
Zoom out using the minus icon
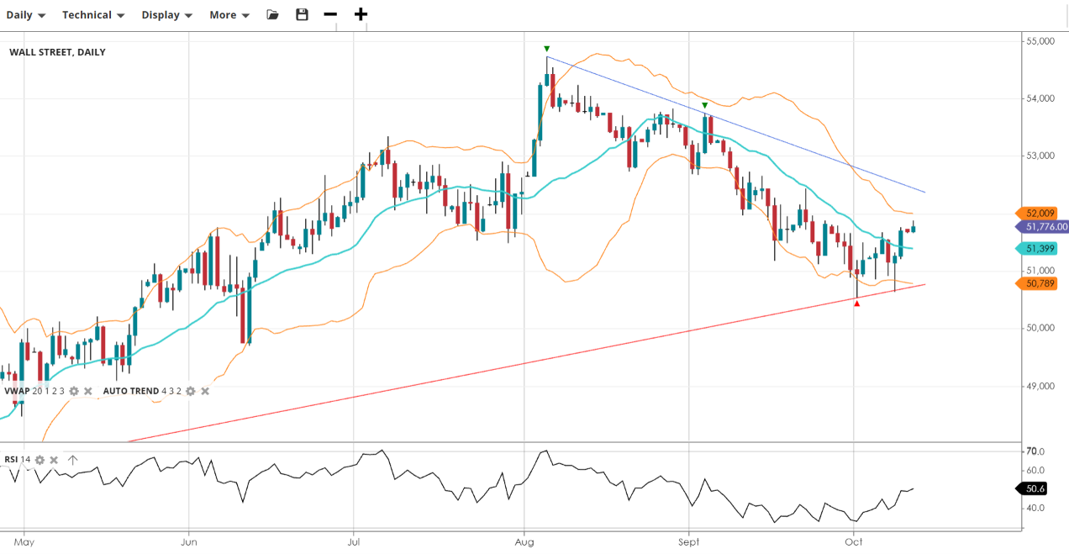pyautogui.click(x=330, y=14)
